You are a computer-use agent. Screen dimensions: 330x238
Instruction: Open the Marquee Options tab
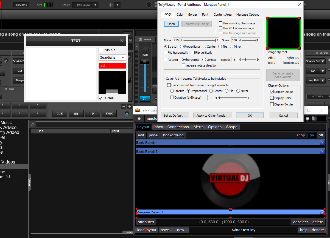248,15
